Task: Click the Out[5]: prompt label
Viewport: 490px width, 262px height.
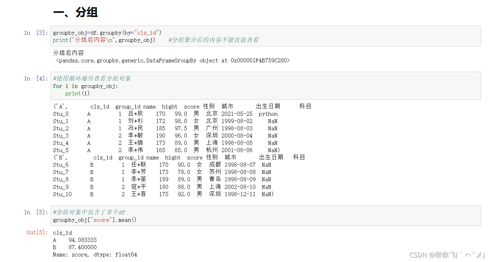Action: pos(37,233)
